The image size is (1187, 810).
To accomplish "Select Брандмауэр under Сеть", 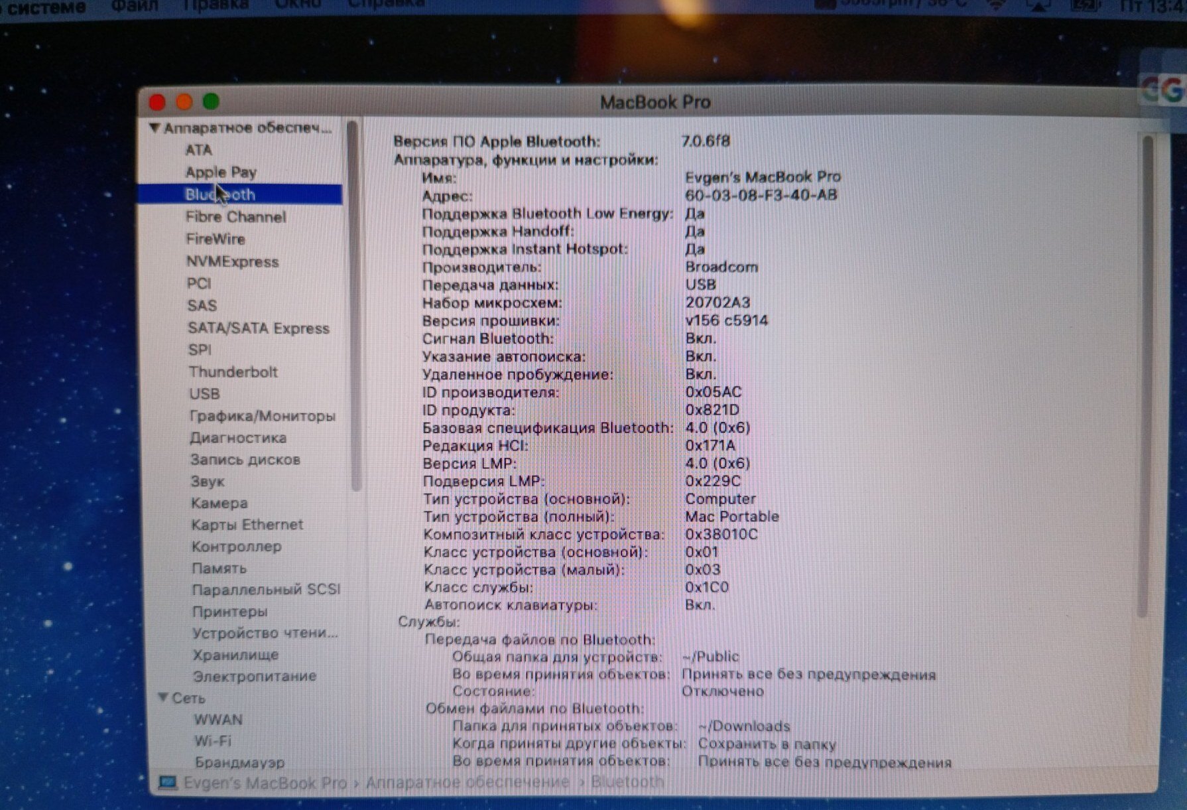I will (239, 762).
